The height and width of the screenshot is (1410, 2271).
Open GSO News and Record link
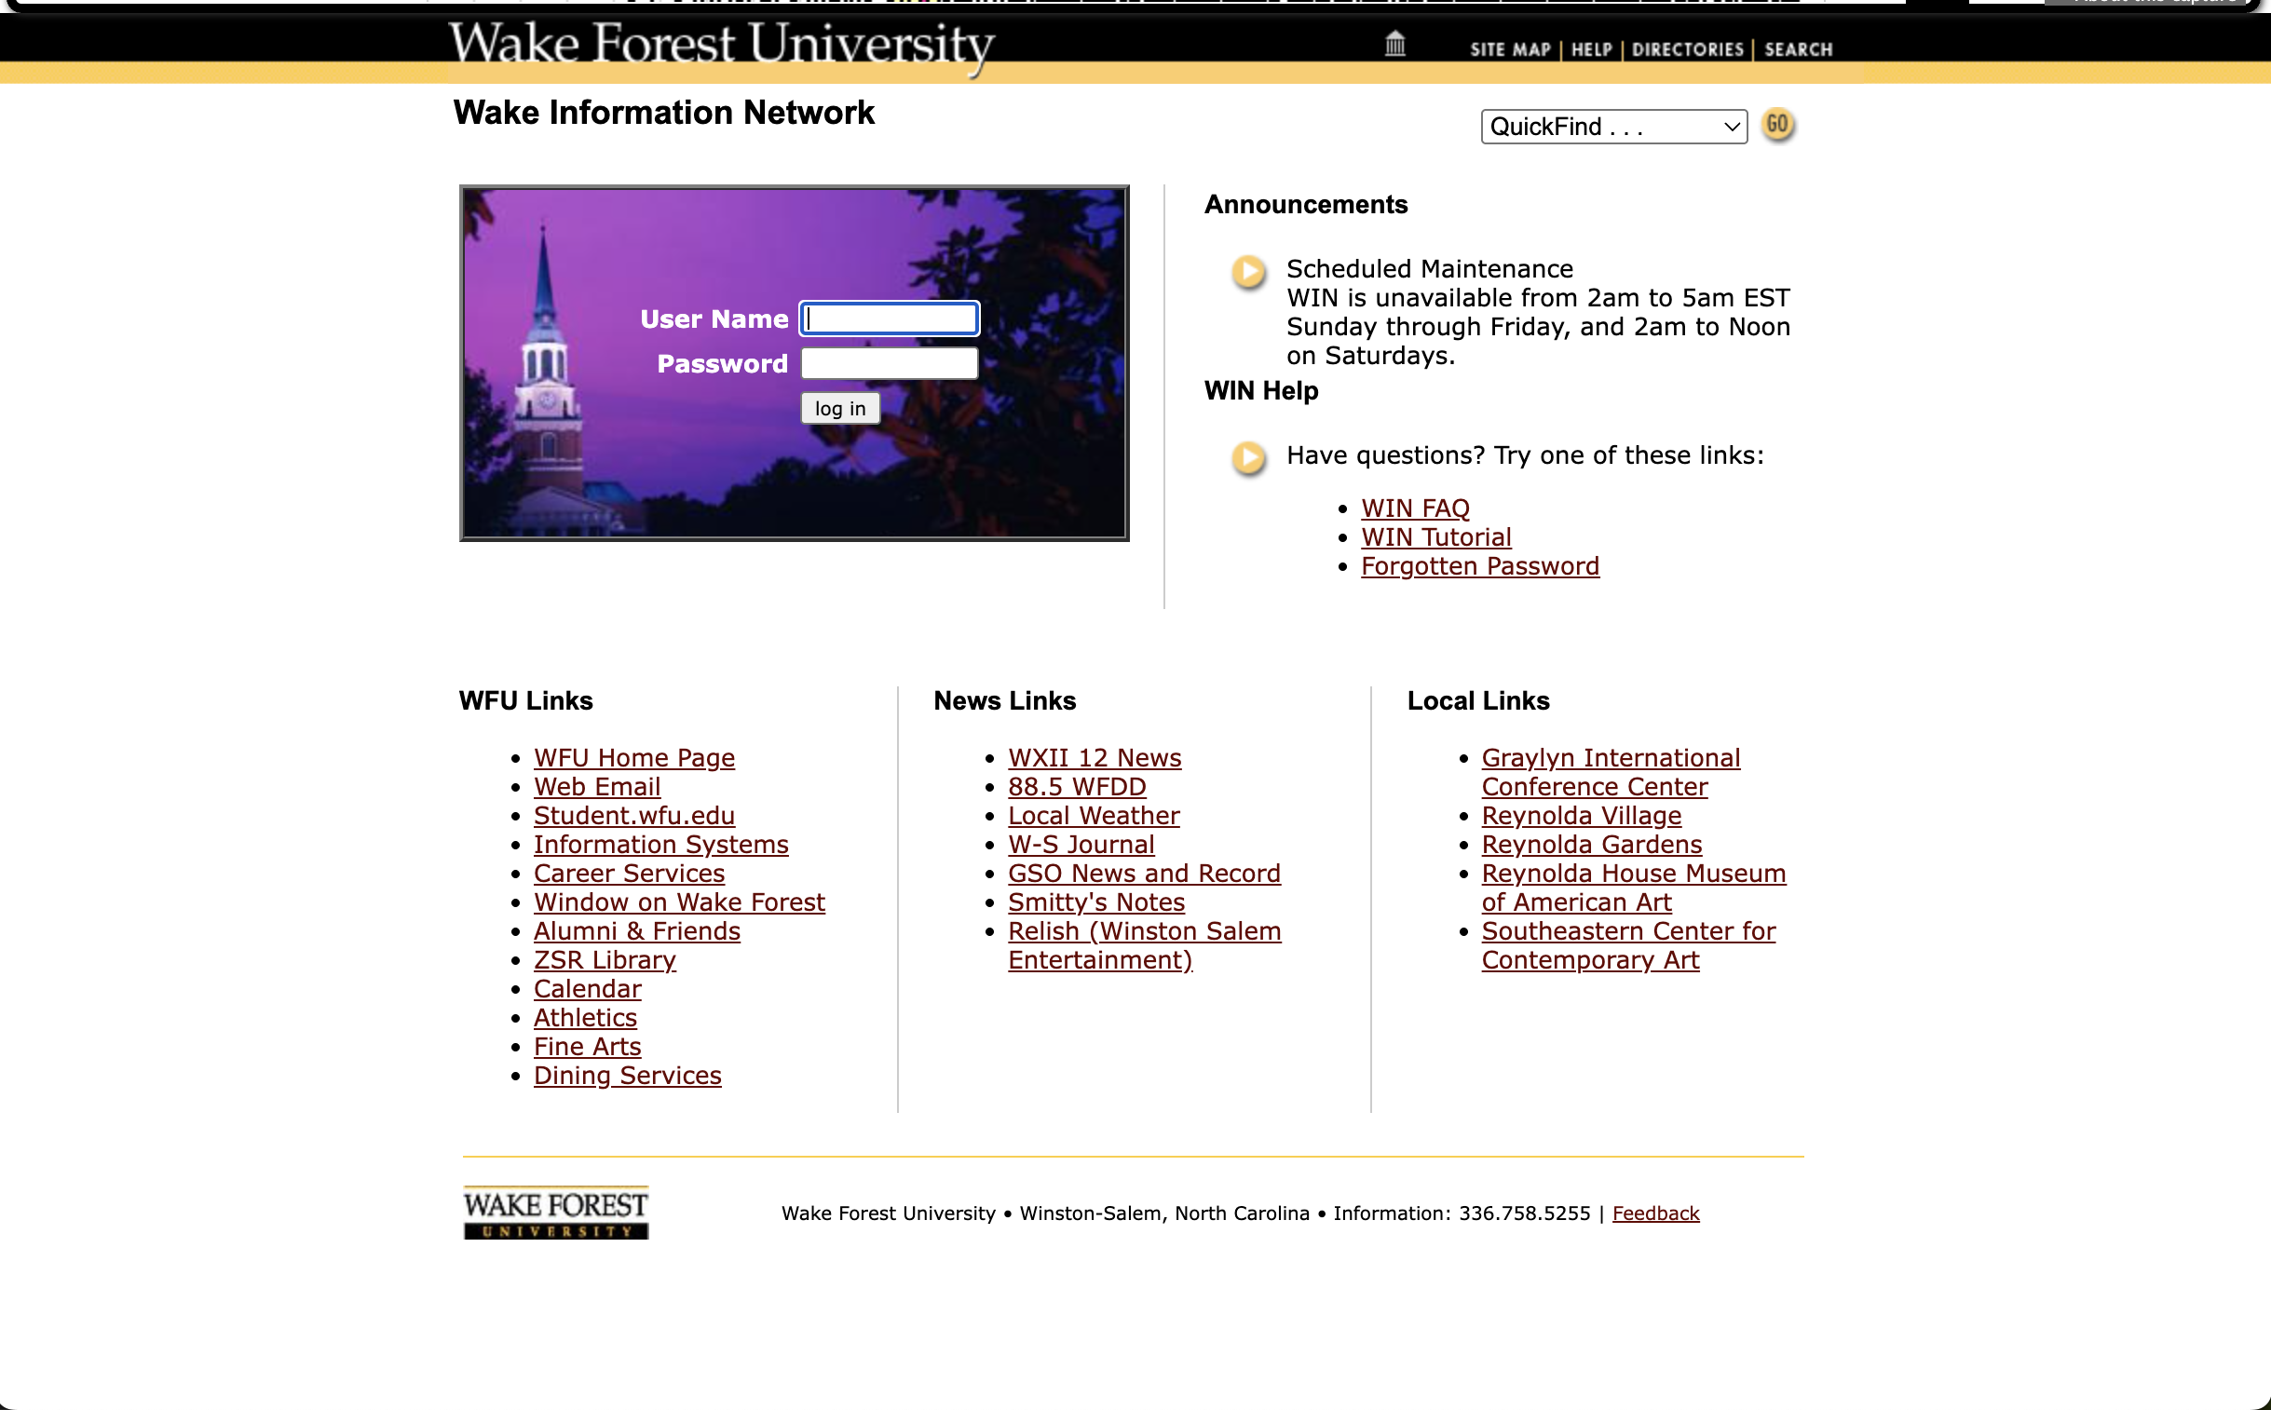point(1144,874)
